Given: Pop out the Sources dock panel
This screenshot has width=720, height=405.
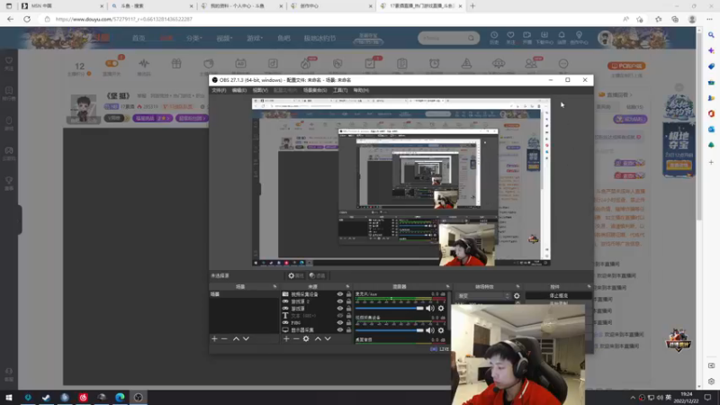Looking at the screenshot, I should [x=347, y=286].
